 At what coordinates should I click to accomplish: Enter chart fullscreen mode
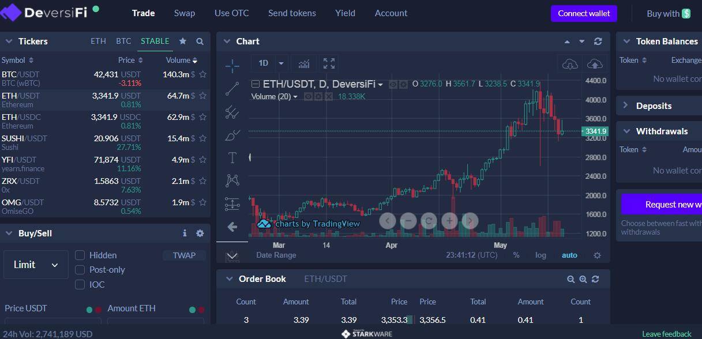pyautogui.click(x=329, y=63)
